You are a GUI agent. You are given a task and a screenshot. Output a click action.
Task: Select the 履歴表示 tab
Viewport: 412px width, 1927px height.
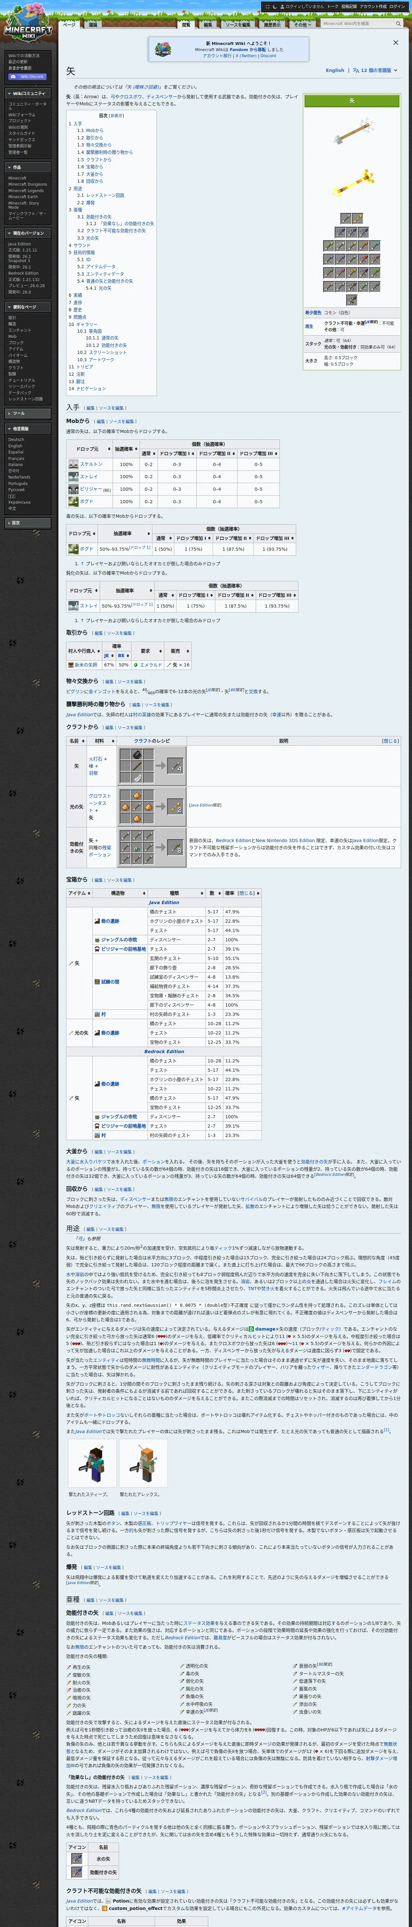pyautogui.click(x=272, y=25)
